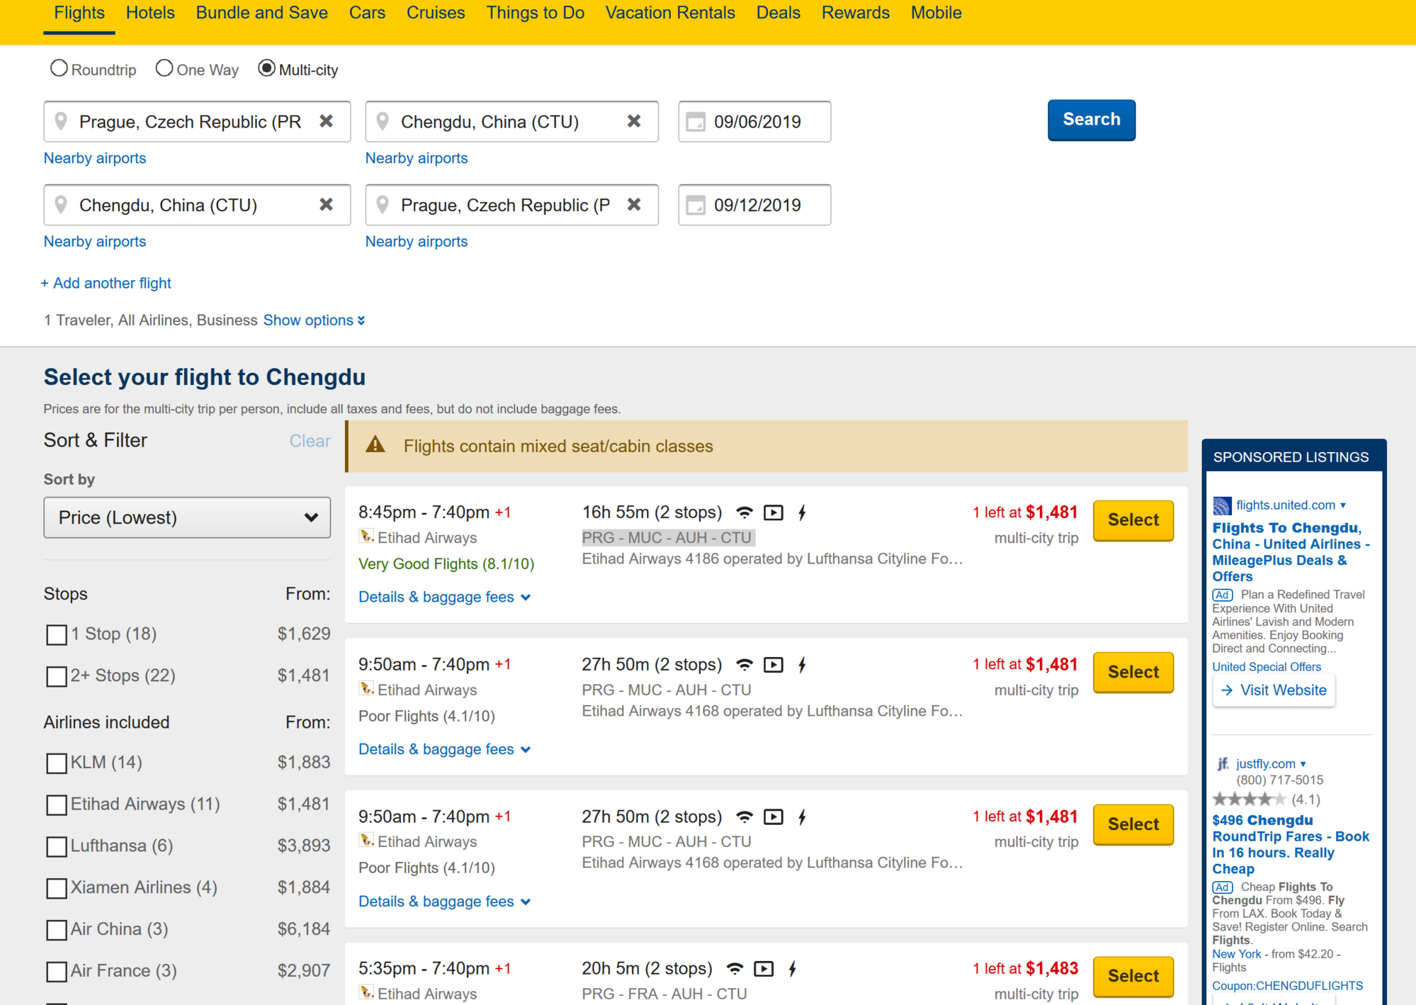Click power outlet icon on 20h 5m flight
The image size is (1416, 1005).
pos(793,968)
